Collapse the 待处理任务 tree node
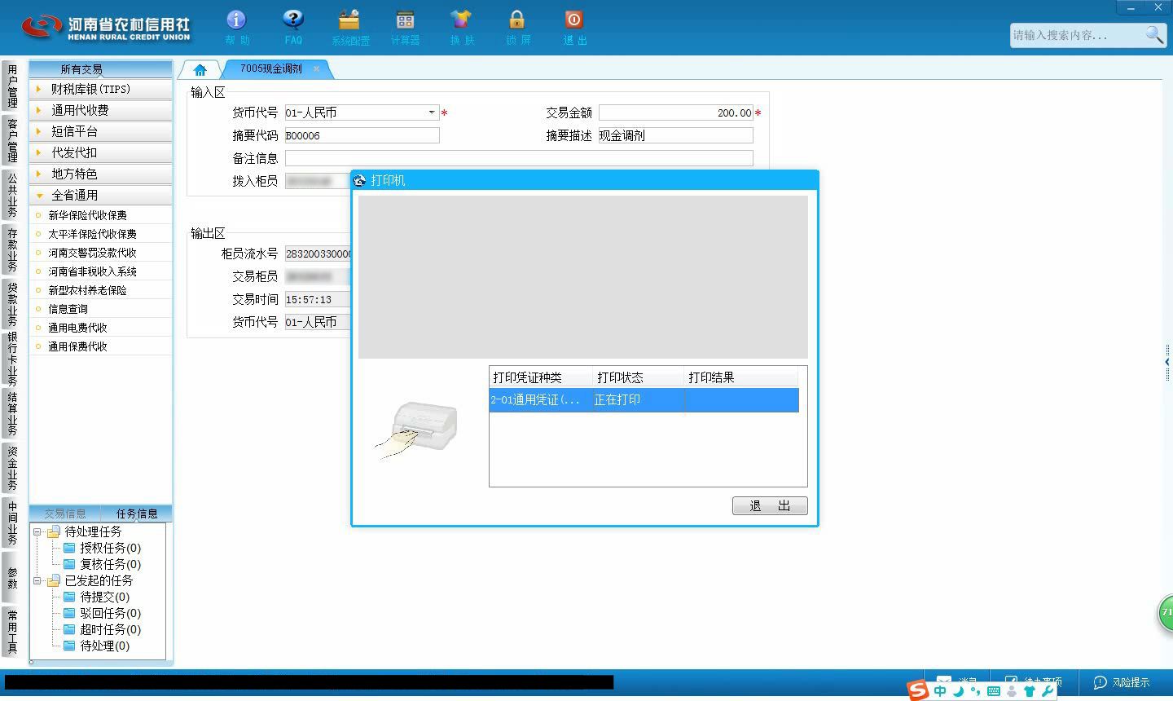The height and width of the screenshot is (701, 1173). tap(37, 531)
